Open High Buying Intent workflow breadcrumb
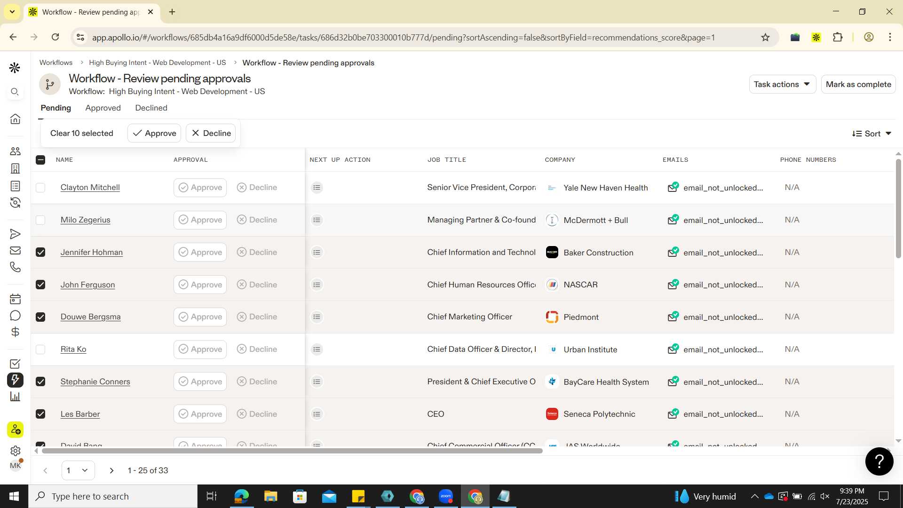 (x=157, y=63)
